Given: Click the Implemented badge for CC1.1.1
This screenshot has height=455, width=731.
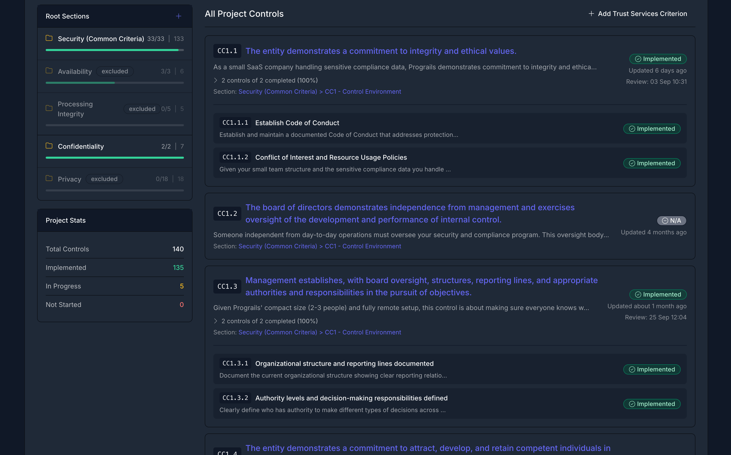Looking at the screenshot, I should 652,128.
